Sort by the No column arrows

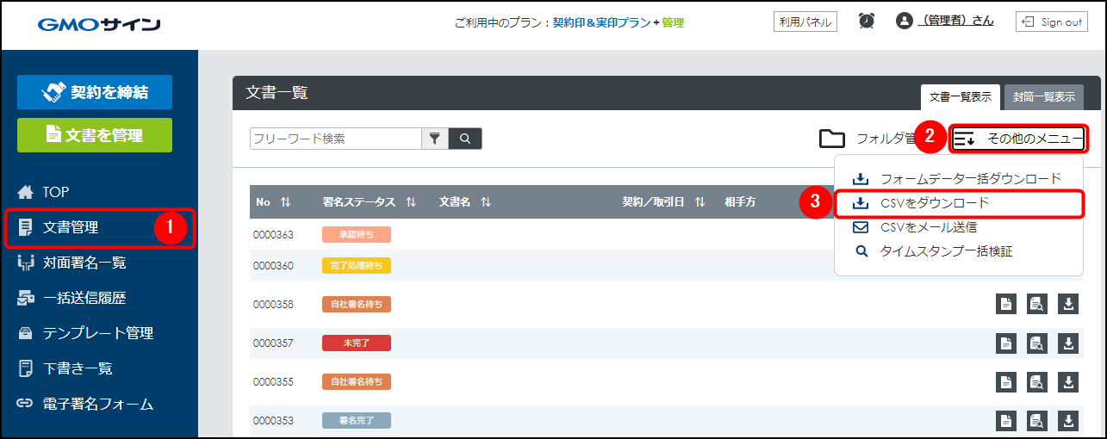(285, 202)
